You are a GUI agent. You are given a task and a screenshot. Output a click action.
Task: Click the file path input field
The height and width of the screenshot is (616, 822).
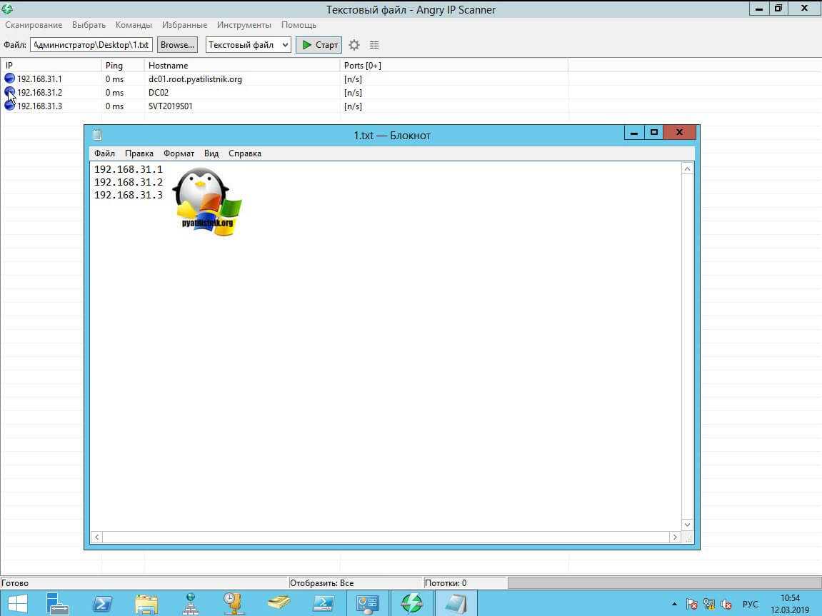(91, 45)
